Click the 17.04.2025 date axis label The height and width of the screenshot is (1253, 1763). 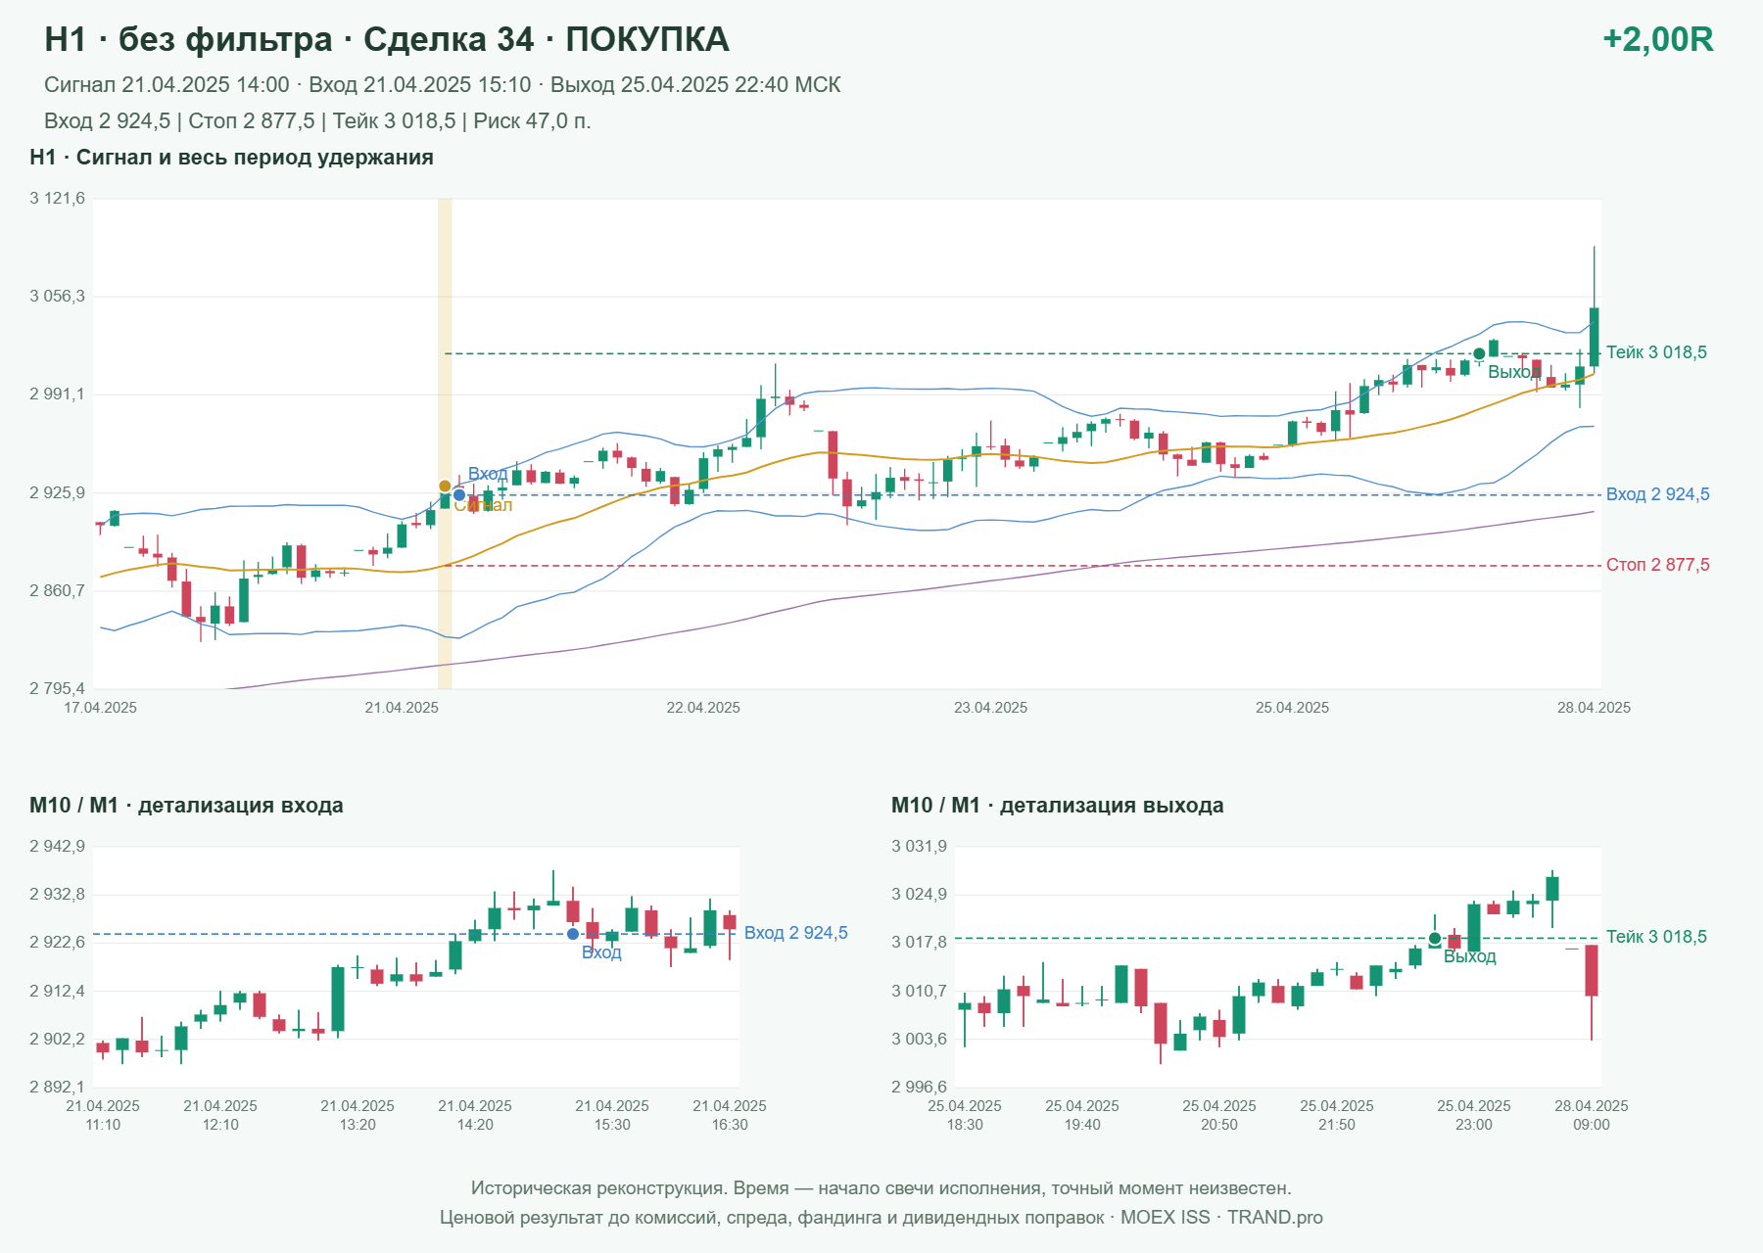click(x=101, y=708)
